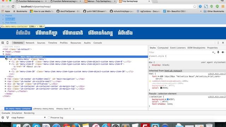The image size is (226, 127).
Task: Expand the li menu-item-10 node
Action: pyautogui.click(x=10, y=71)
